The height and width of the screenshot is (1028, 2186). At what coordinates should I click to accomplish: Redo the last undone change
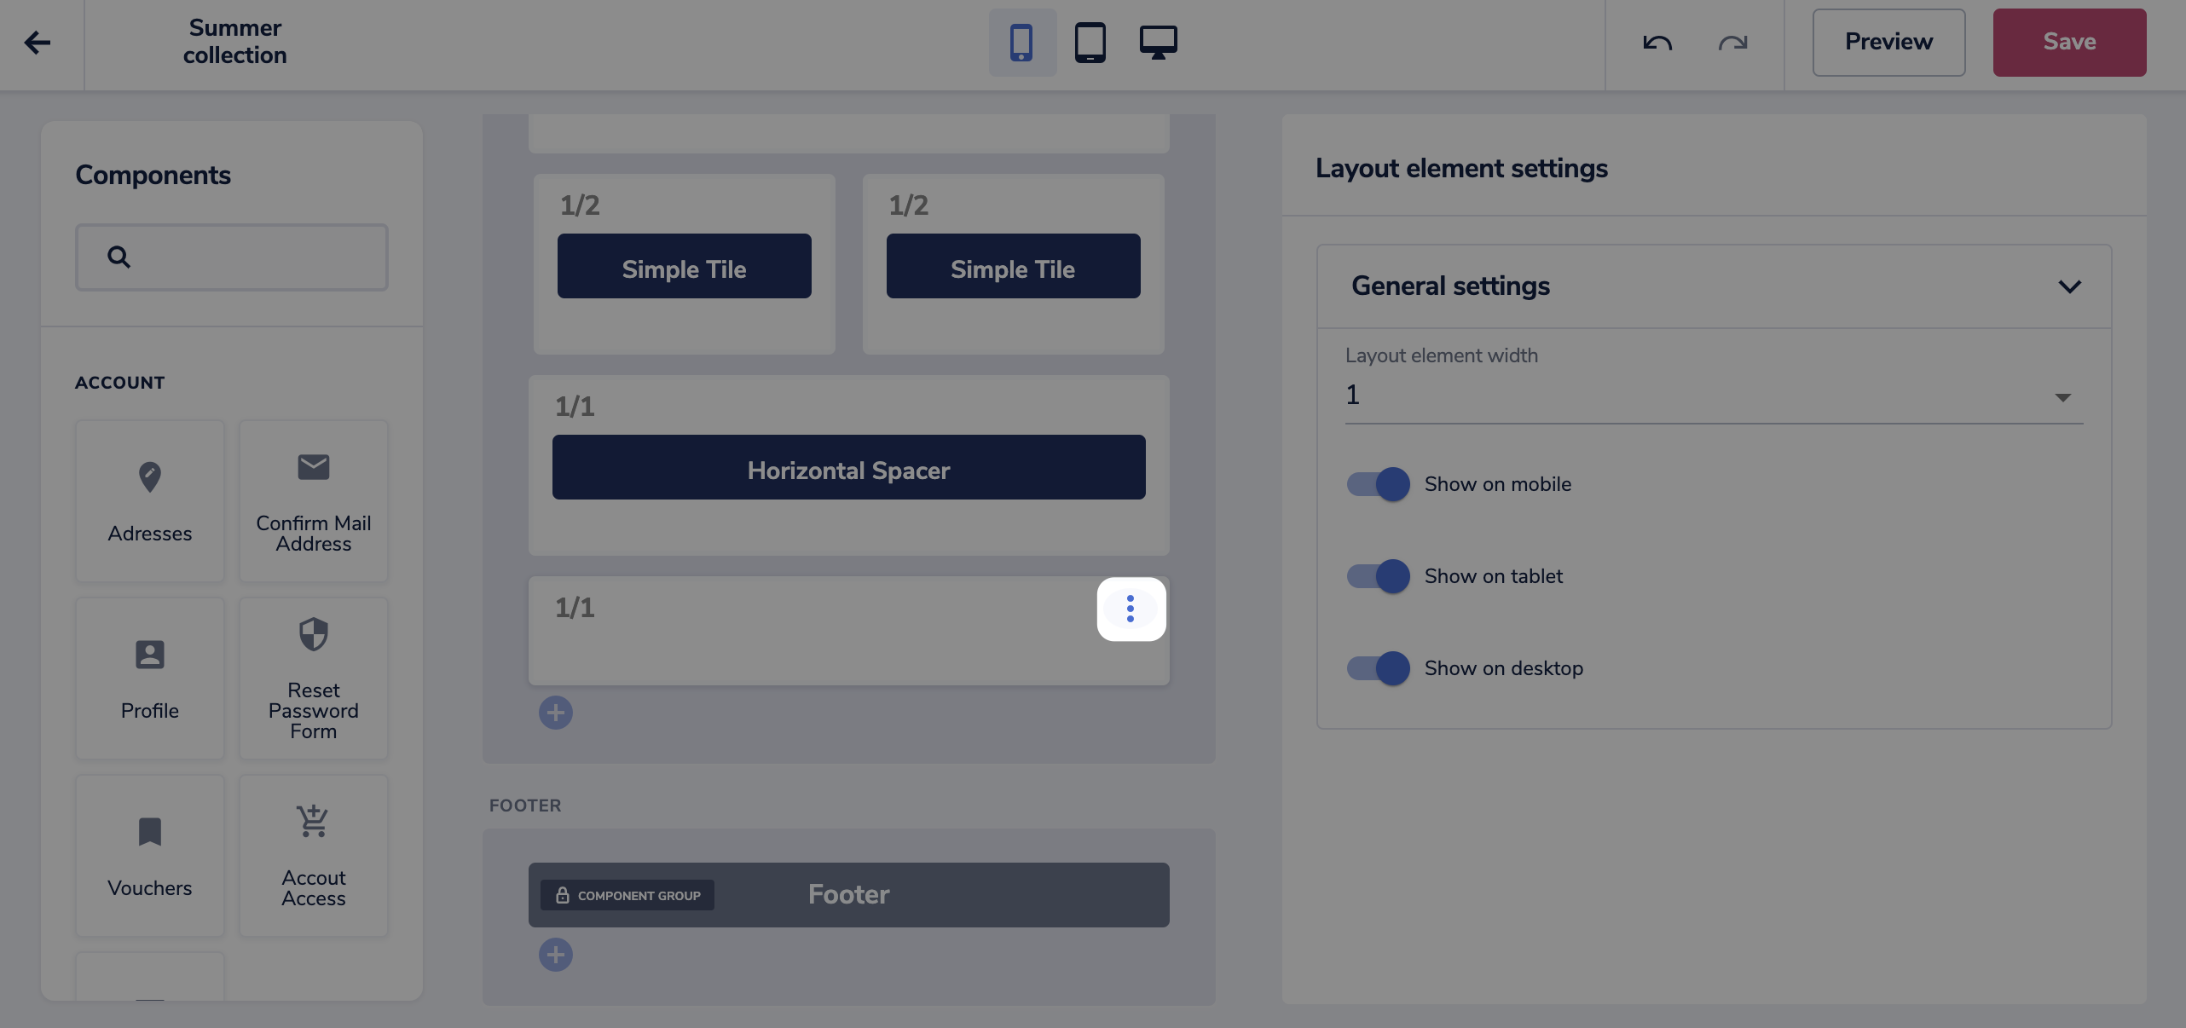click(1732, 43)
